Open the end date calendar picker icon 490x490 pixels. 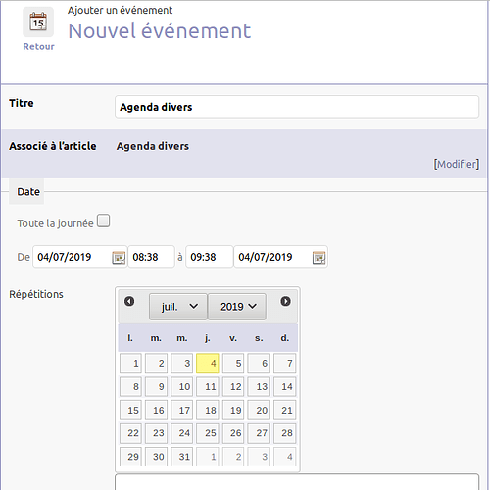319,258
